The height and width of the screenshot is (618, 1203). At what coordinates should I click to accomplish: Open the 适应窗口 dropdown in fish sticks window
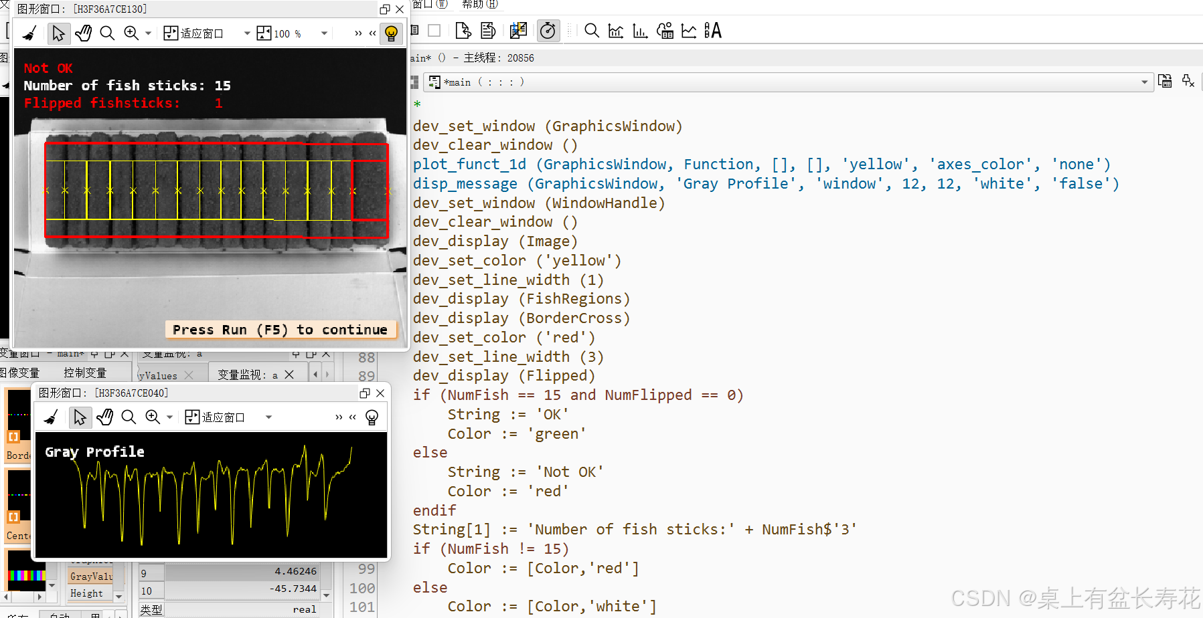[x=247, y=33]
